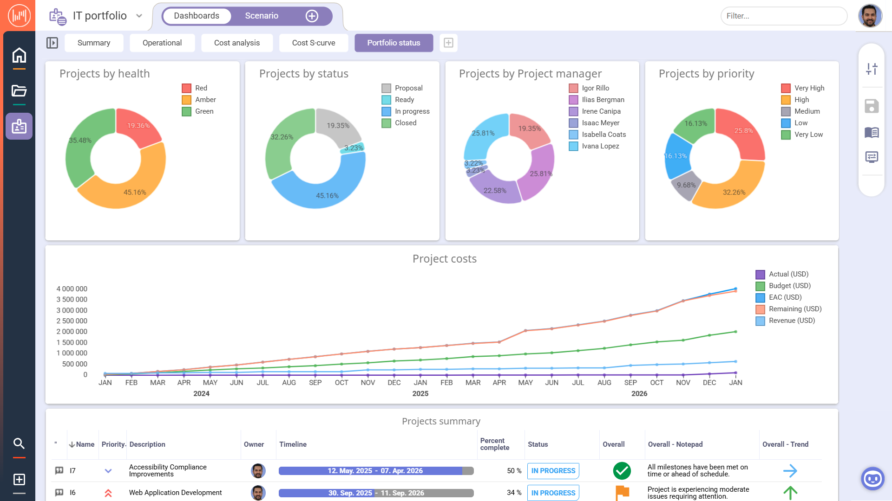
Task: Select the portfolio badge icon in sidebar
Action: [19, 126]
